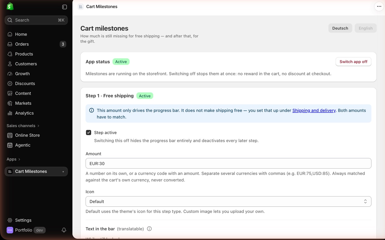Open the Icon dropdown set to Default
385x240 pixels.
(x=228, y=202)
